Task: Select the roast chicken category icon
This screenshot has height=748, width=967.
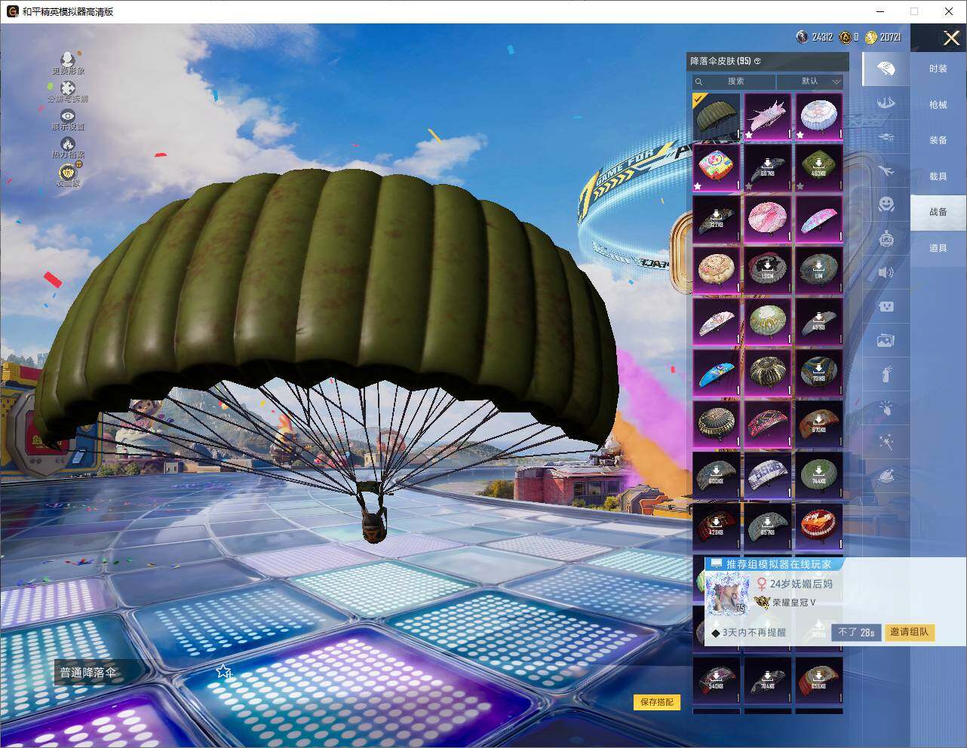Action: click(886, 476)
